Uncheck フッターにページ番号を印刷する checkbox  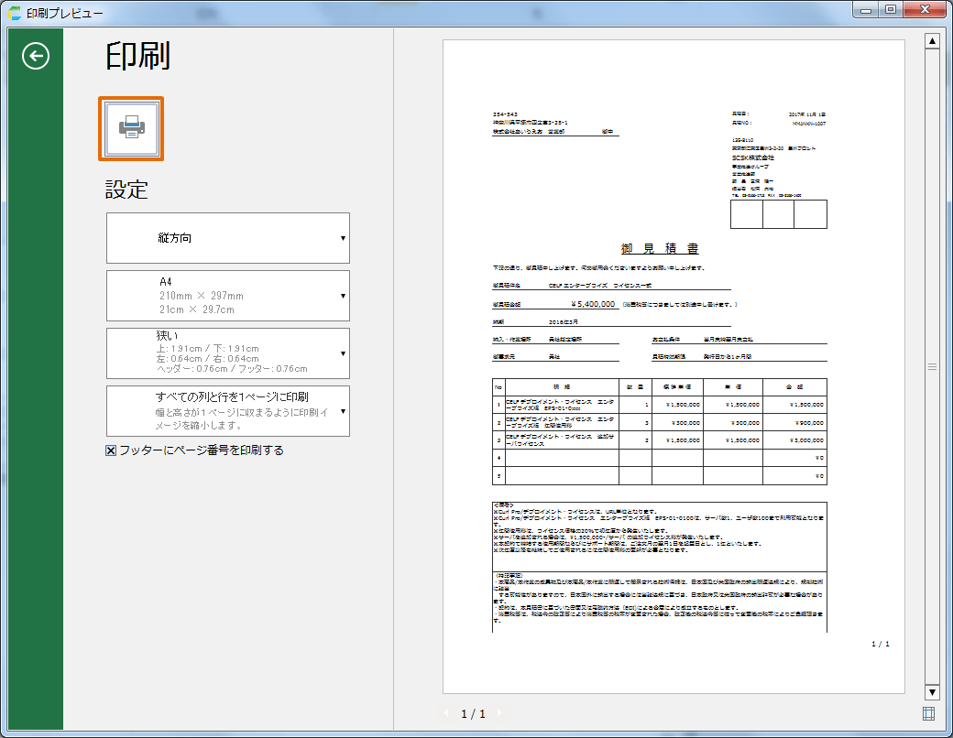click(x=112, y=450)
